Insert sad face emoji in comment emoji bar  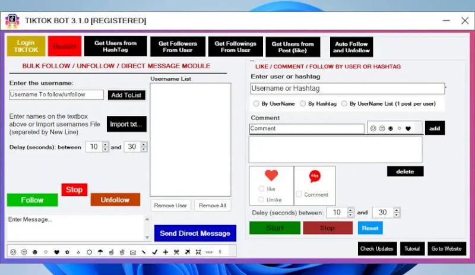(382, 128)
